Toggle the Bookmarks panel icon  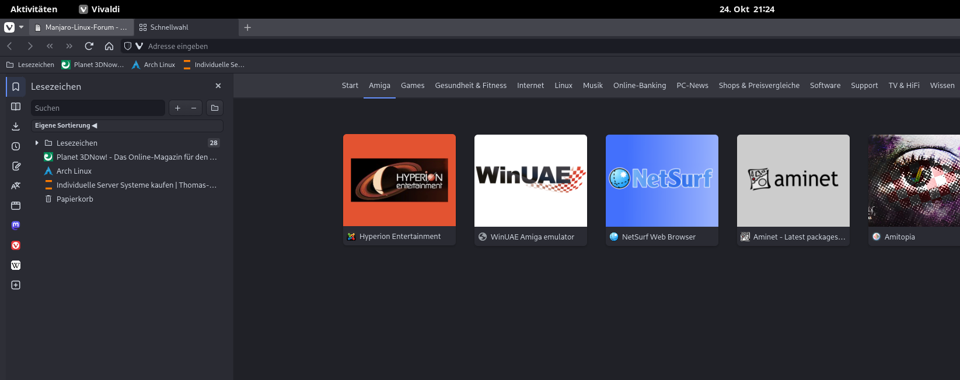pos(16,87)
